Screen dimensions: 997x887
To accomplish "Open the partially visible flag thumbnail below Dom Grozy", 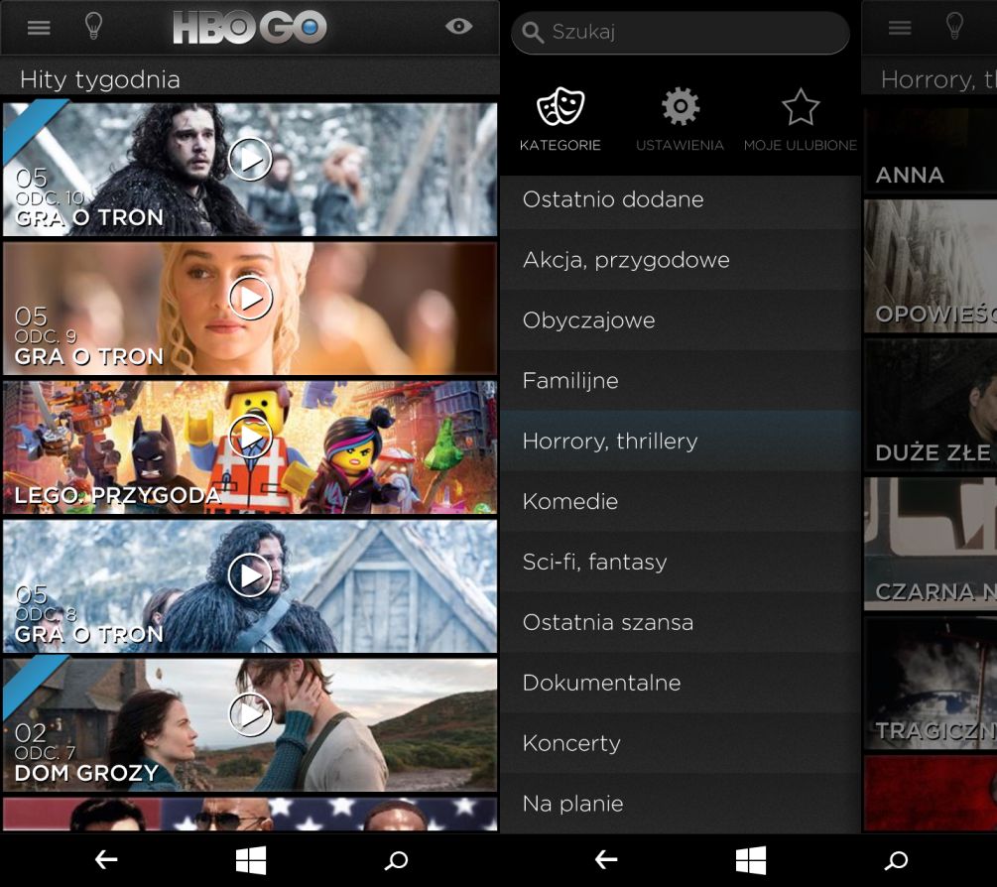I will click(x=250, y=815).
